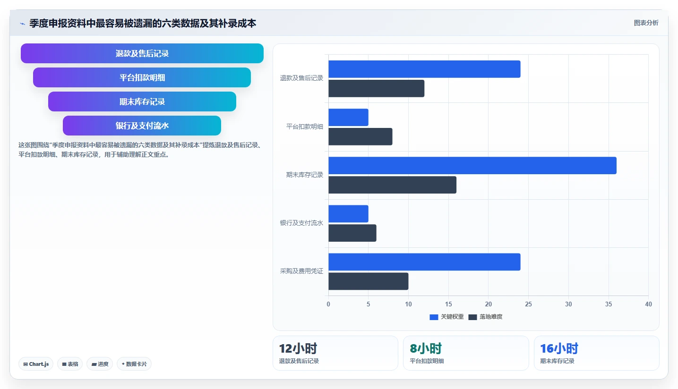Select the 平台扣款明细 funnel stage
Viewport: 678px width, 389px height.
pos(142,77)
